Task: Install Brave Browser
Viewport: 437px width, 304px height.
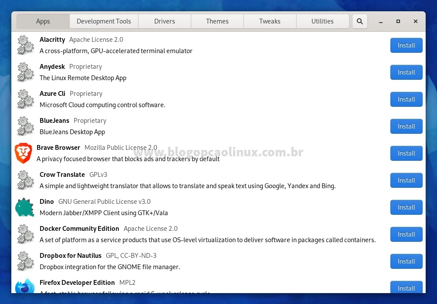Action: (407, 153)
